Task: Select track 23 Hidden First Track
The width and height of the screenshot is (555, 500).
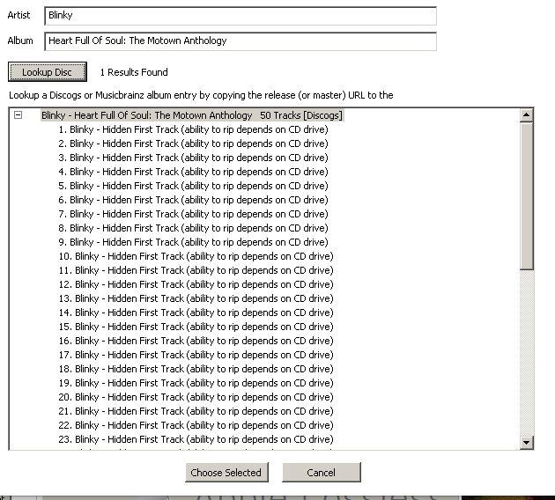Action: point(196,439)
